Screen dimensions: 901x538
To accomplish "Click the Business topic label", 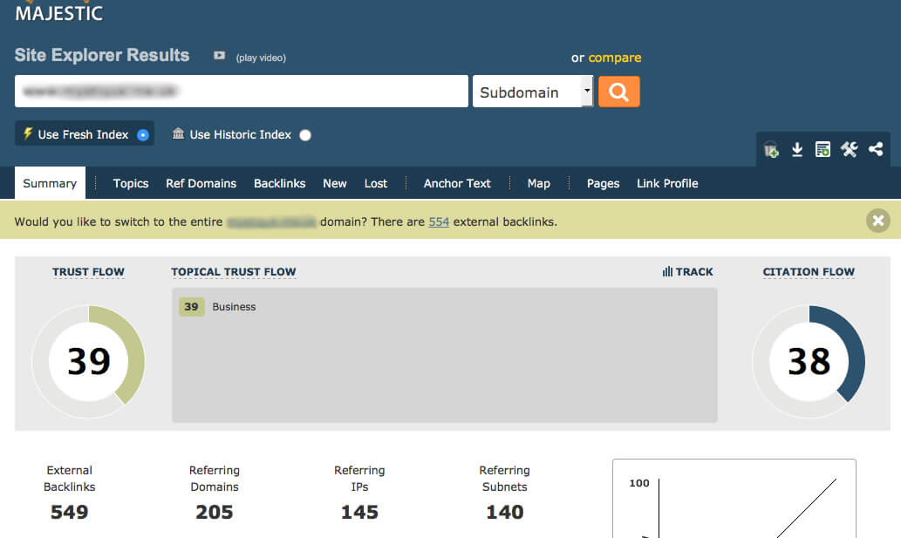I will (x=234, y=307).
